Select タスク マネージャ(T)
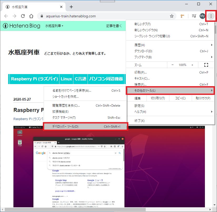 pyautogui.click(x=85, y=118)
